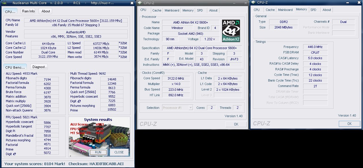Click the Non-attack Queens 3876 value

[47, 111]
